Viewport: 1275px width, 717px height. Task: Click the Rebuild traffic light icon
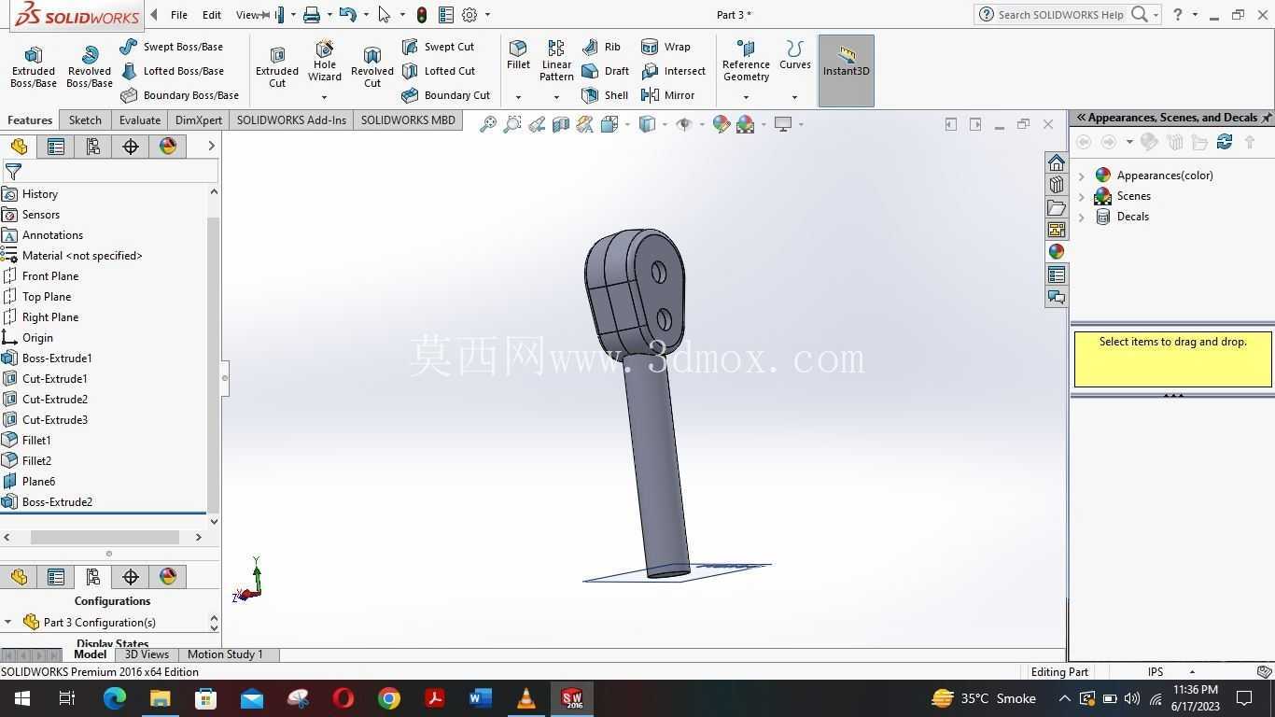[422, 15]
